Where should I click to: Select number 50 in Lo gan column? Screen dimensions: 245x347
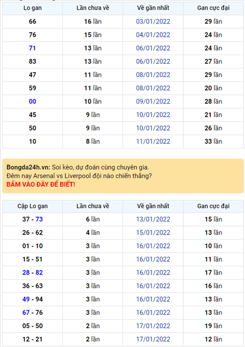(x=32, y=128)
